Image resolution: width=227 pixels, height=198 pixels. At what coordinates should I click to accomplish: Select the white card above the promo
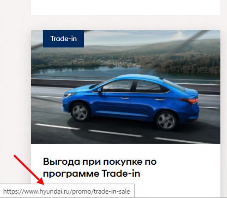pyautogui.click(x=126, y=7)
